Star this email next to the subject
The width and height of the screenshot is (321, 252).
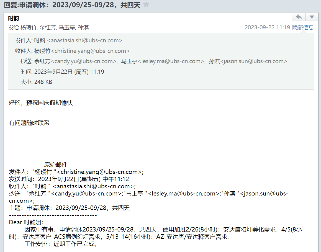click(x=146, y=5)
